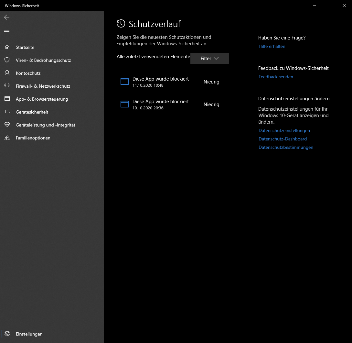Image resolution: width=352 pixels, height=343 pixels.
Task: Click the App- & Browsersteuerung window icon
Action: (7, 99)
